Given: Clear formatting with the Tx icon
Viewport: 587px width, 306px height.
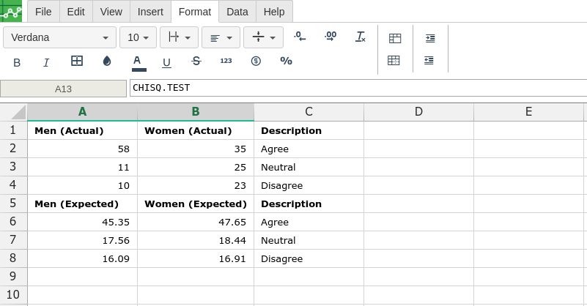Looking at the screenshot, I should 360,37.
